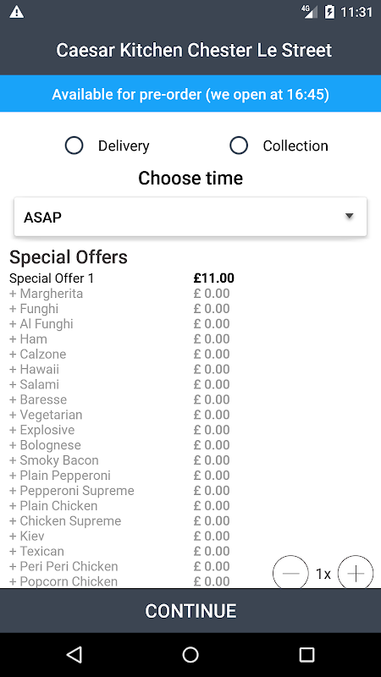Viewport: 381px width, 677px height.
Task: Click the ASAP dropdown arrow
Action: click(350, 216)
